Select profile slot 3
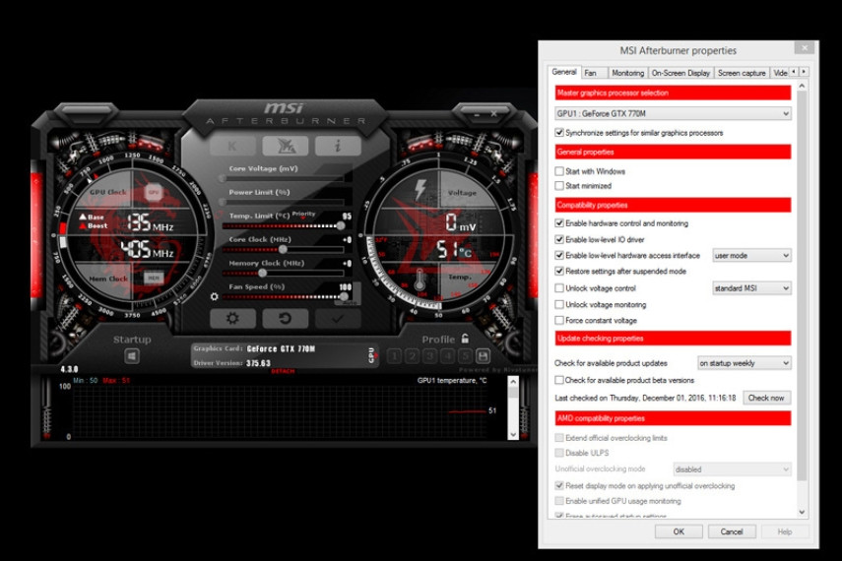842x561 pixels. coord(429,356)
